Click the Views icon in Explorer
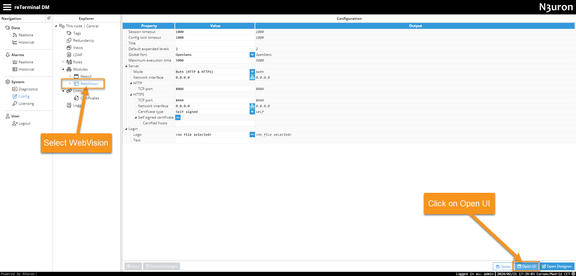 [69, 48]
